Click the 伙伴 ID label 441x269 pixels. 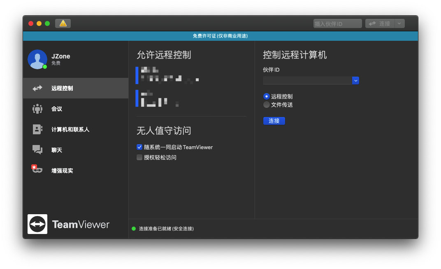271,70
